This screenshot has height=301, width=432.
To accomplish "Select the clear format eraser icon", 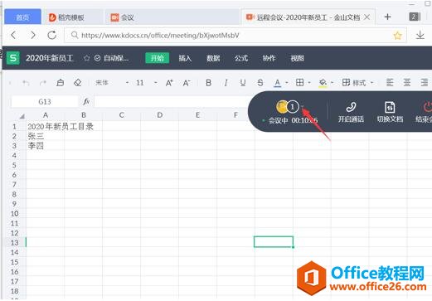I will (x=78, y=82).
